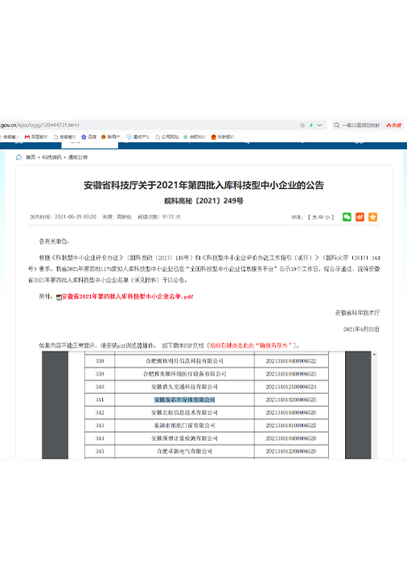The image size is (407, 579).
Task: Click the company name in row 340
Action: click(x=184, y=387)
